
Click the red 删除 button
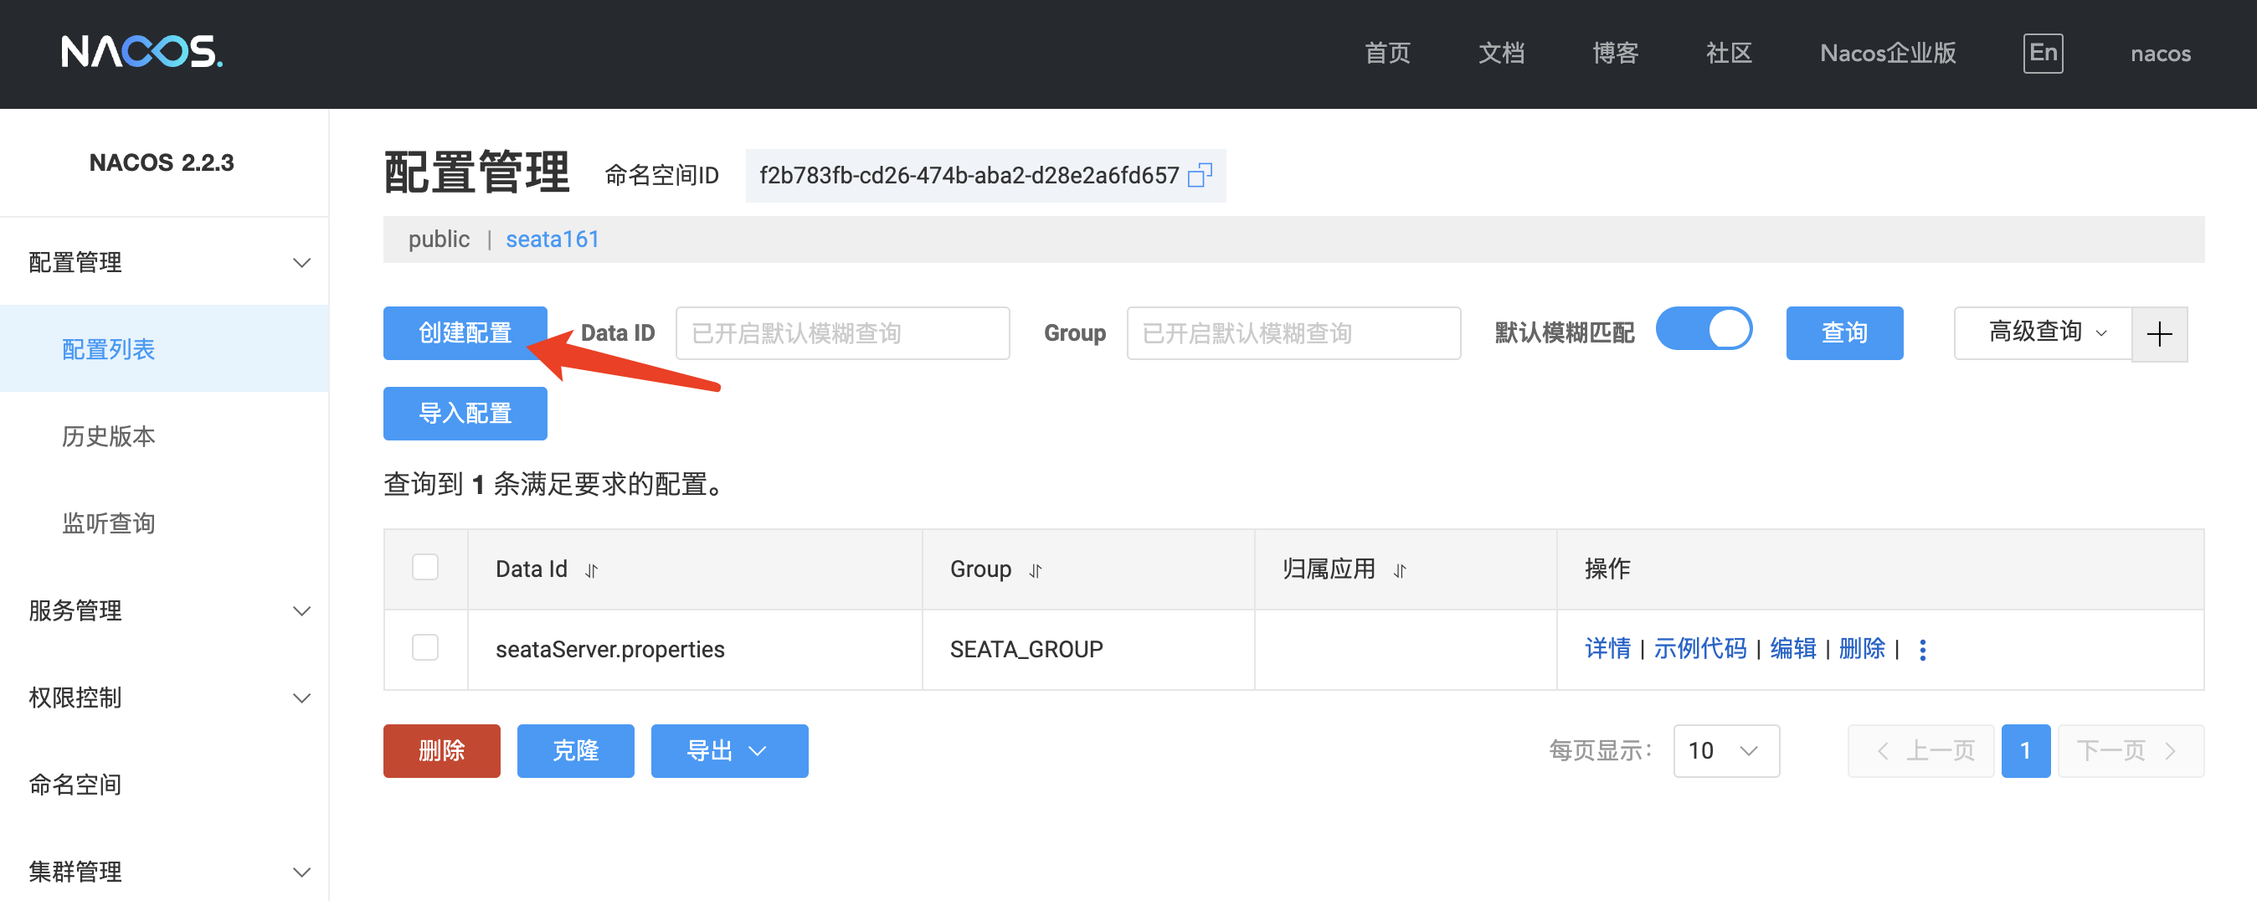point(441,750)
